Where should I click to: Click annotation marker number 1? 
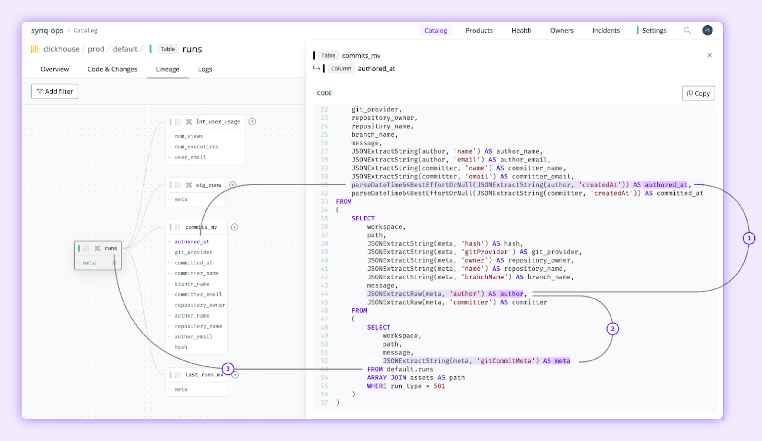click(x=749, y=238)
